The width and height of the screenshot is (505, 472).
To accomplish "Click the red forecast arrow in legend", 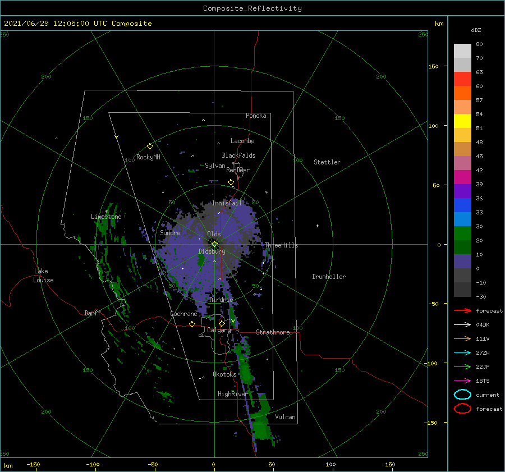I will (x=462, y=310).
